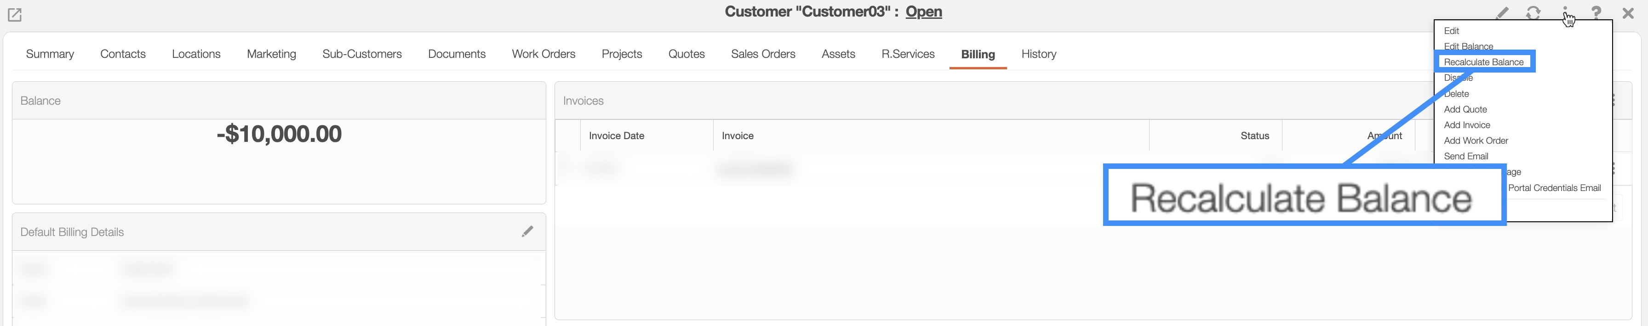The image size is (1648, 326).
Task: Choose Add Work Order from menu
Action: pyautogui.click(x=1475, y=141)
